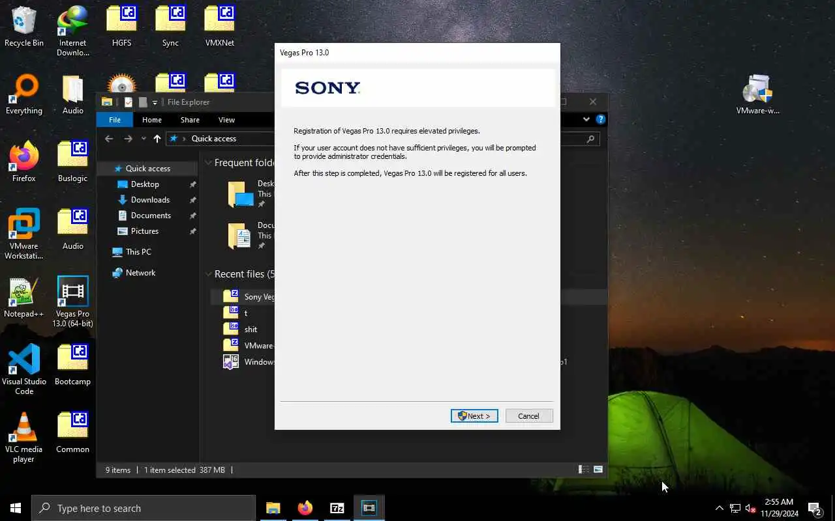This screenshot has height=521, width=835.
Task: Open Internet Download Manager desktop icon
Action: click(72, 31)
